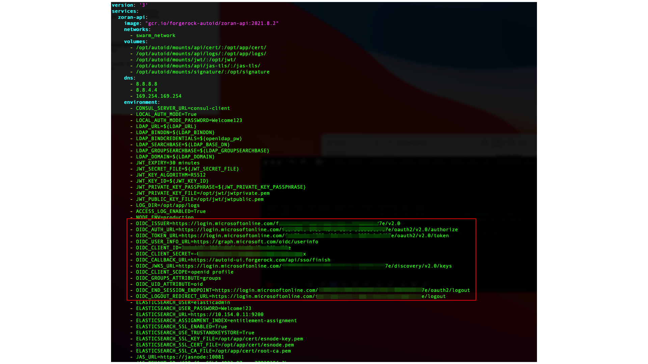Click the LOCAL_AUTH_MODE_PASSWORD=Welcome123 line
The image size is (648, 364).
coord(189,120)
